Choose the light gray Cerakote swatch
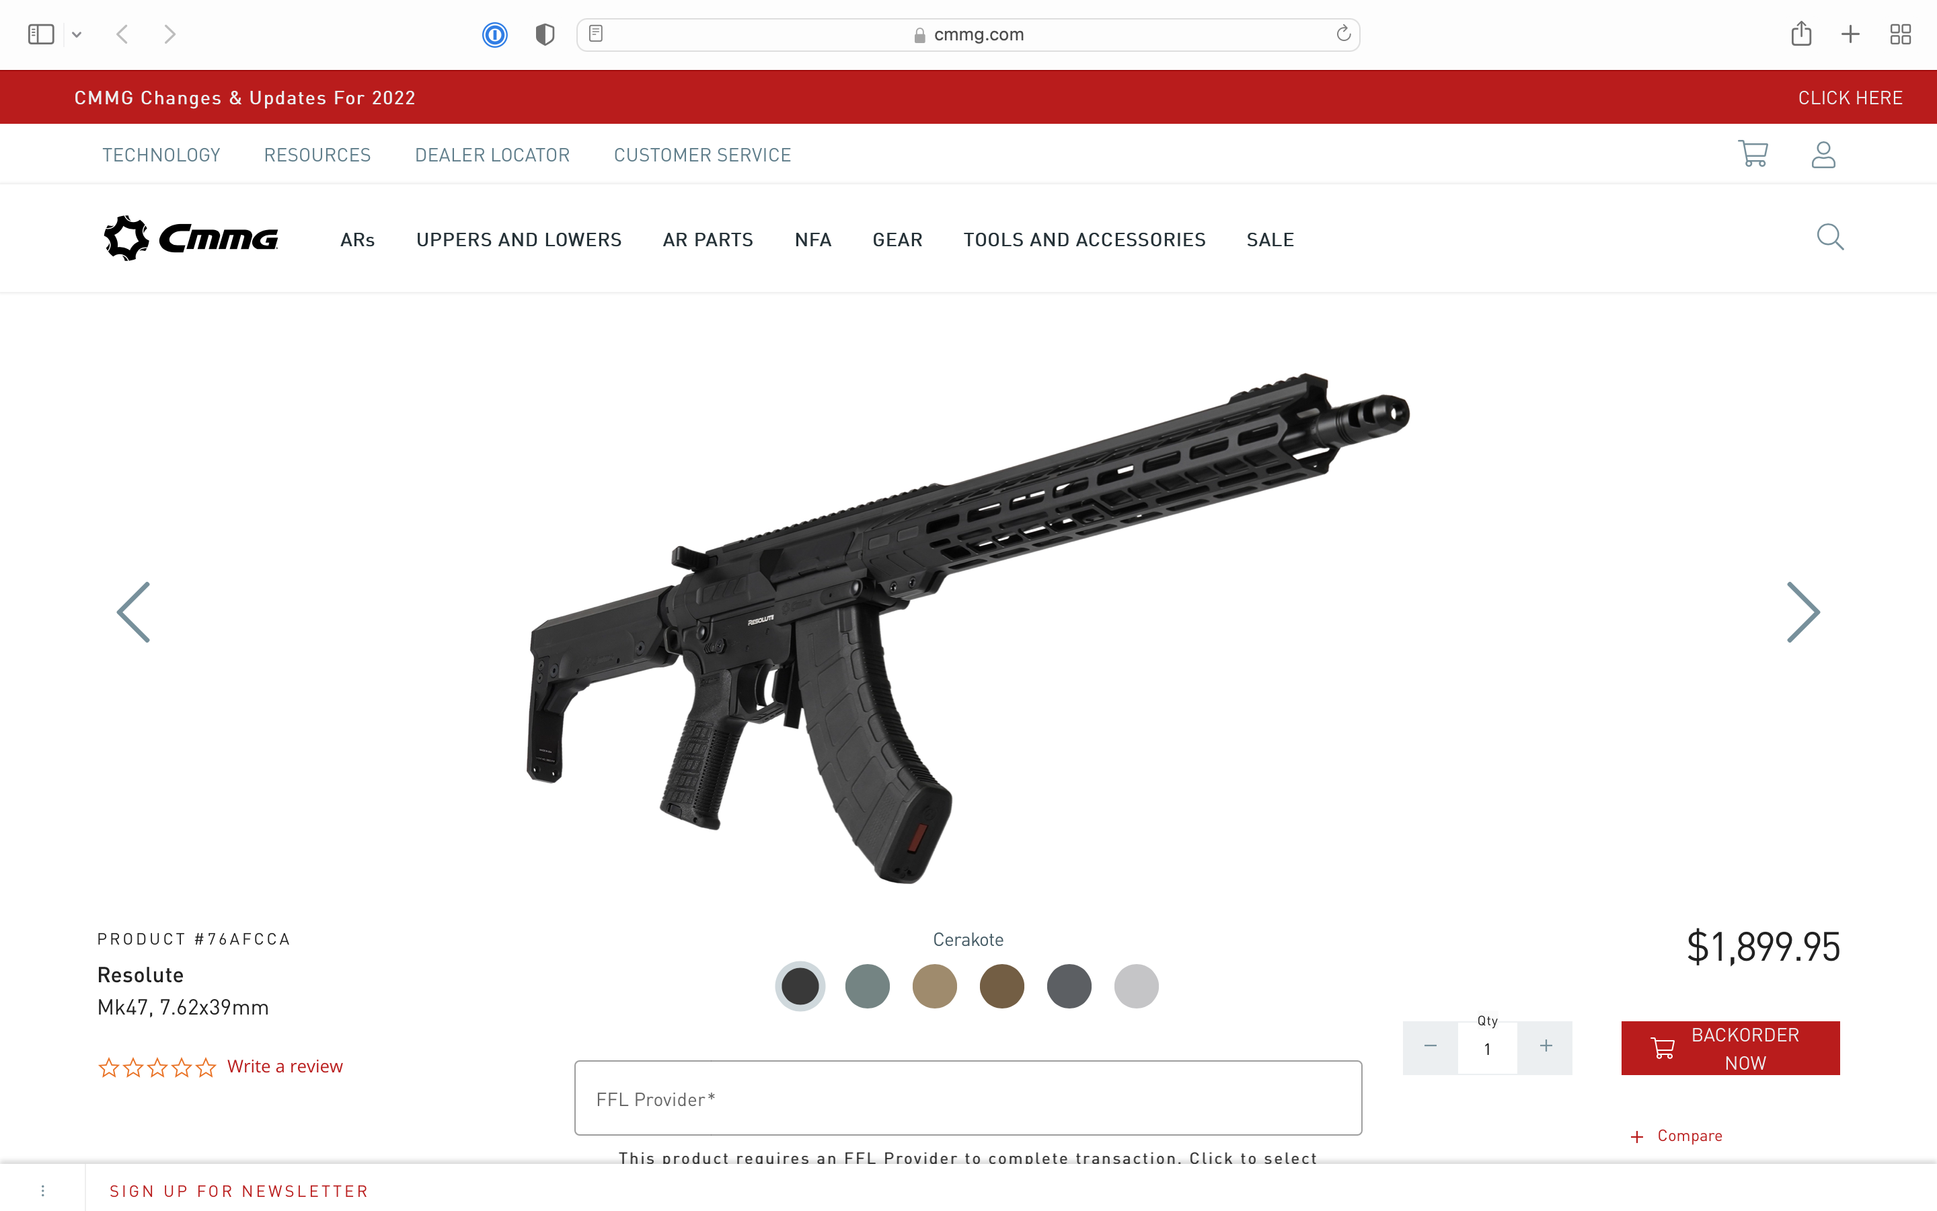This screenshot has width=1937, height=1211. [1136, 986]
